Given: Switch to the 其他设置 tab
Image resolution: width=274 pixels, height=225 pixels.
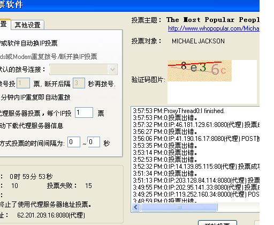Looking at the screenshot, I should [27, 25].
